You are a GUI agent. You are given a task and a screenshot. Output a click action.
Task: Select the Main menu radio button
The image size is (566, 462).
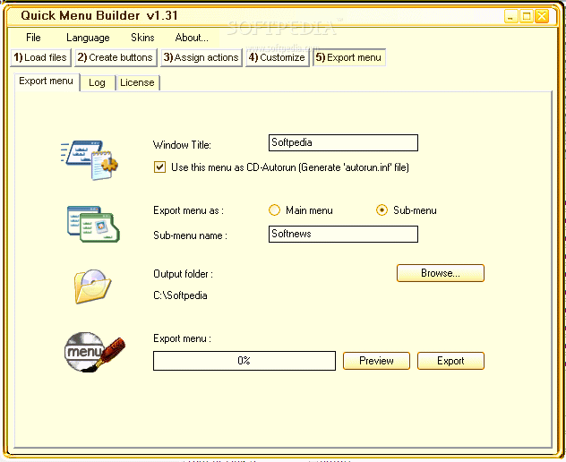point(274,210)
